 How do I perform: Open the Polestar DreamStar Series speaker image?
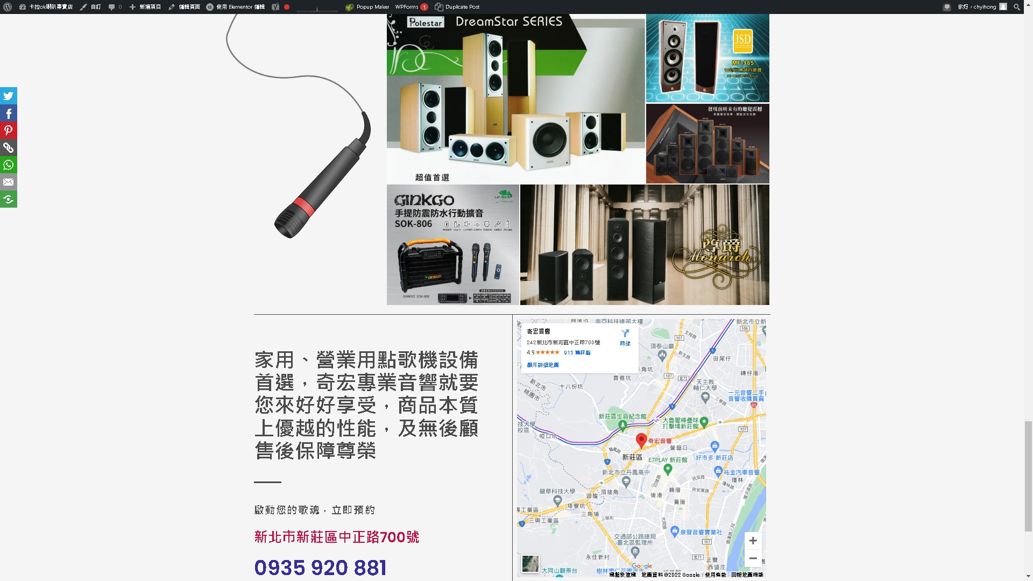(x=516, y=99)
